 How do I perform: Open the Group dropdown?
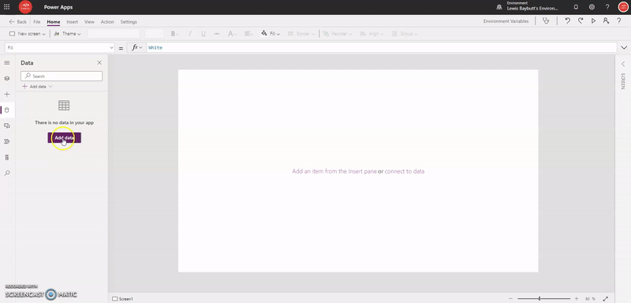tap(405, 34)
